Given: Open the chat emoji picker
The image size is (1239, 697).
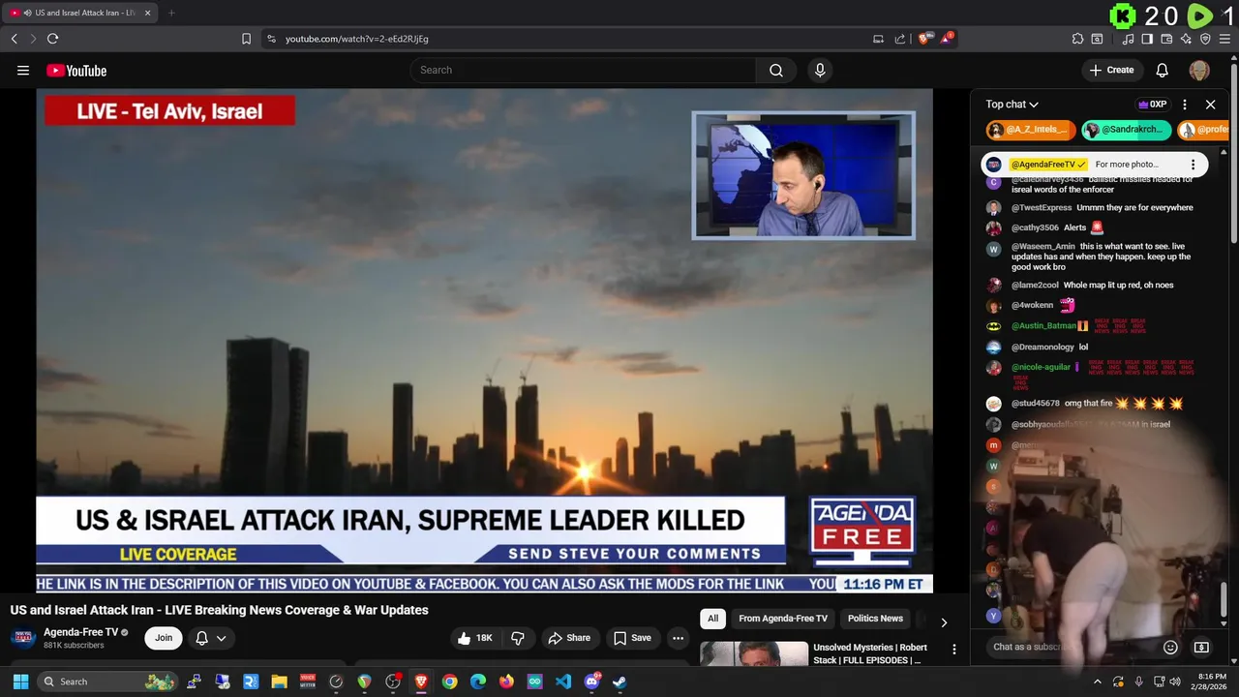Looking at the screenshot, I should pos(1170,647).
